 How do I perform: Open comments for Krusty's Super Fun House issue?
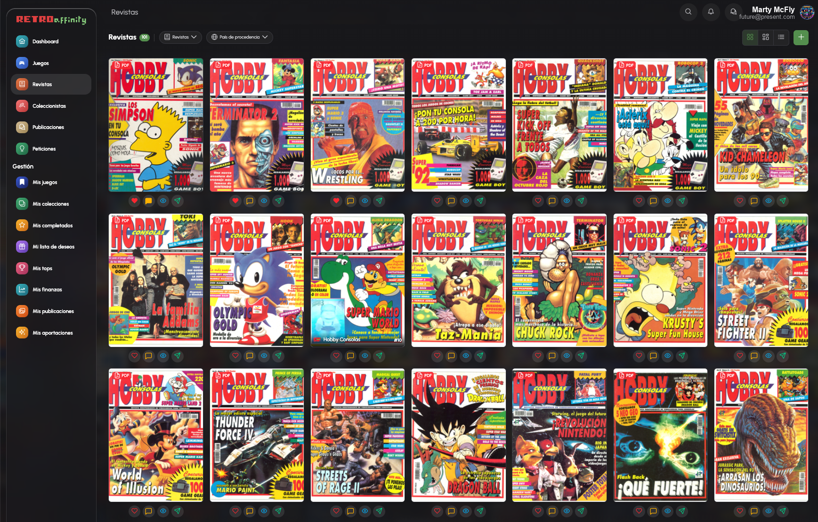coord(653,356)
